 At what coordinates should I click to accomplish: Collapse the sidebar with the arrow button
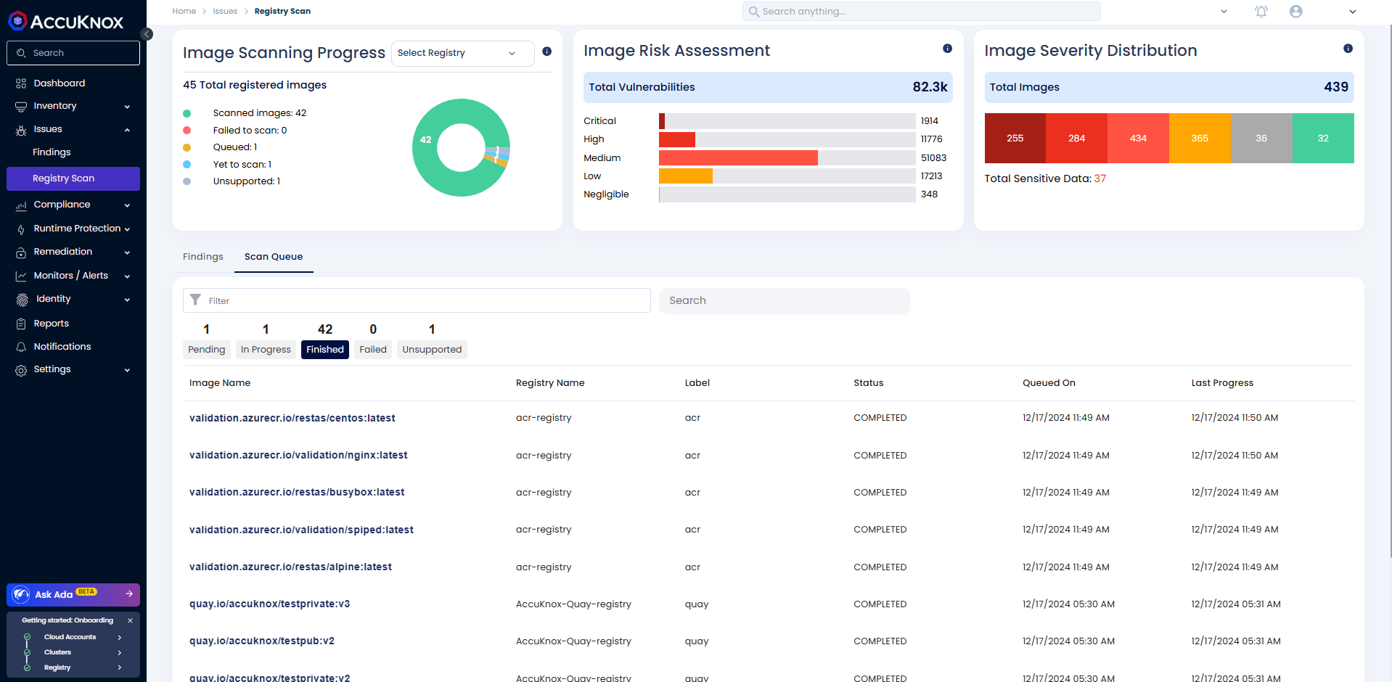[147, 34]
